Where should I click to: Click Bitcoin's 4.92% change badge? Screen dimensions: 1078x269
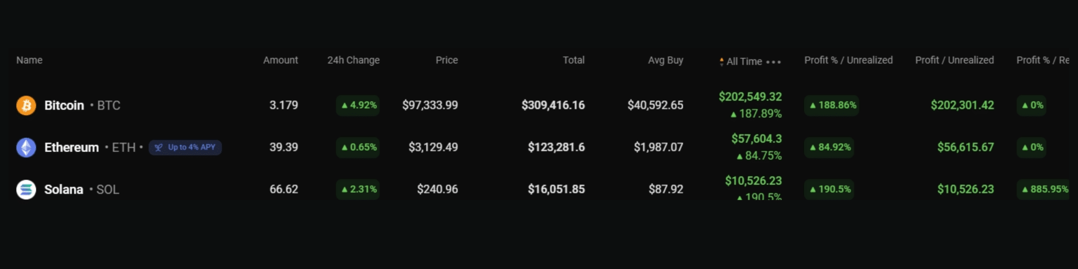[x=358, y=105]
